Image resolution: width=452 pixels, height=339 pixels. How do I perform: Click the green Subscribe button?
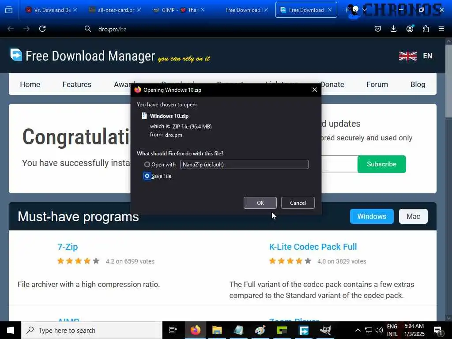[x=382, y=164]
